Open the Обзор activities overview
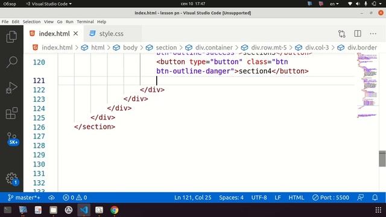 (x=10, y=4)
